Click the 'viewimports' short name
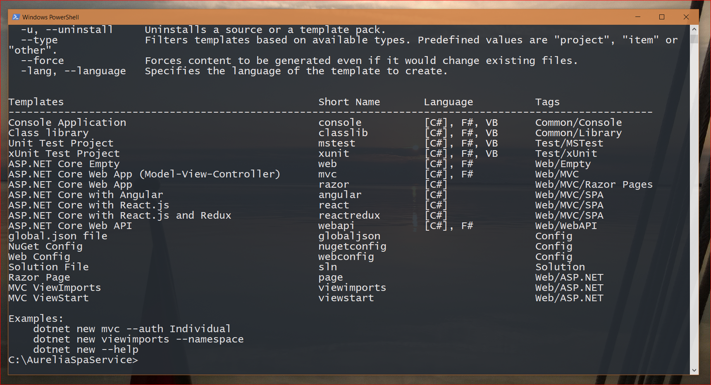 pos(353,288)
